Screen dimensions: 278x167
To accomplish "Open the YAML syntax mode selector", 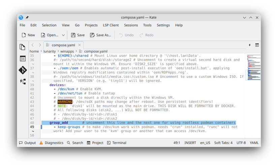I will [254, 143].
